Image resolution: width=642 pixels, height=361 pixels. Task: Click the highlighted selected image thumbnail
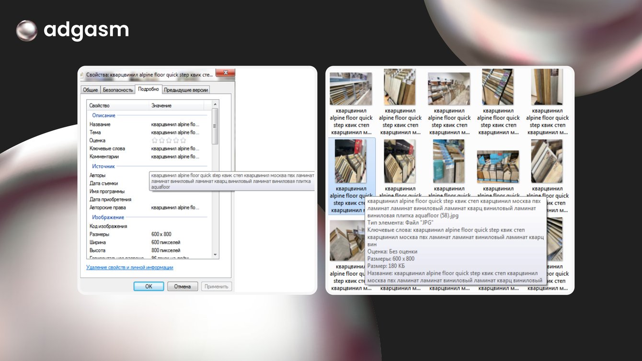[x=352, y=161]
